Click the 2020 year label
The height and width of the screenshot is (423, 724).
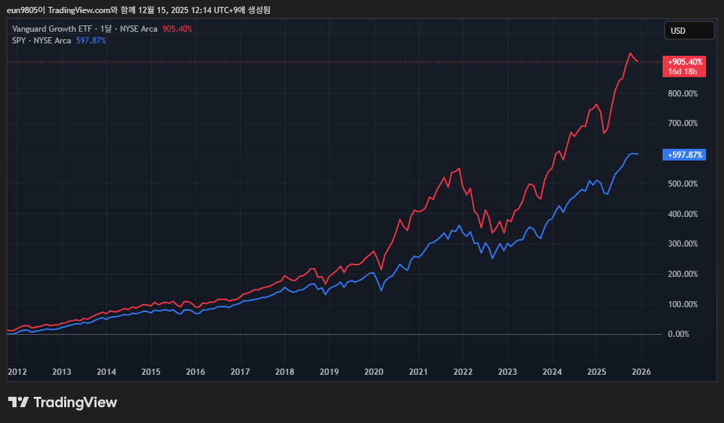[x=374, y=372]
